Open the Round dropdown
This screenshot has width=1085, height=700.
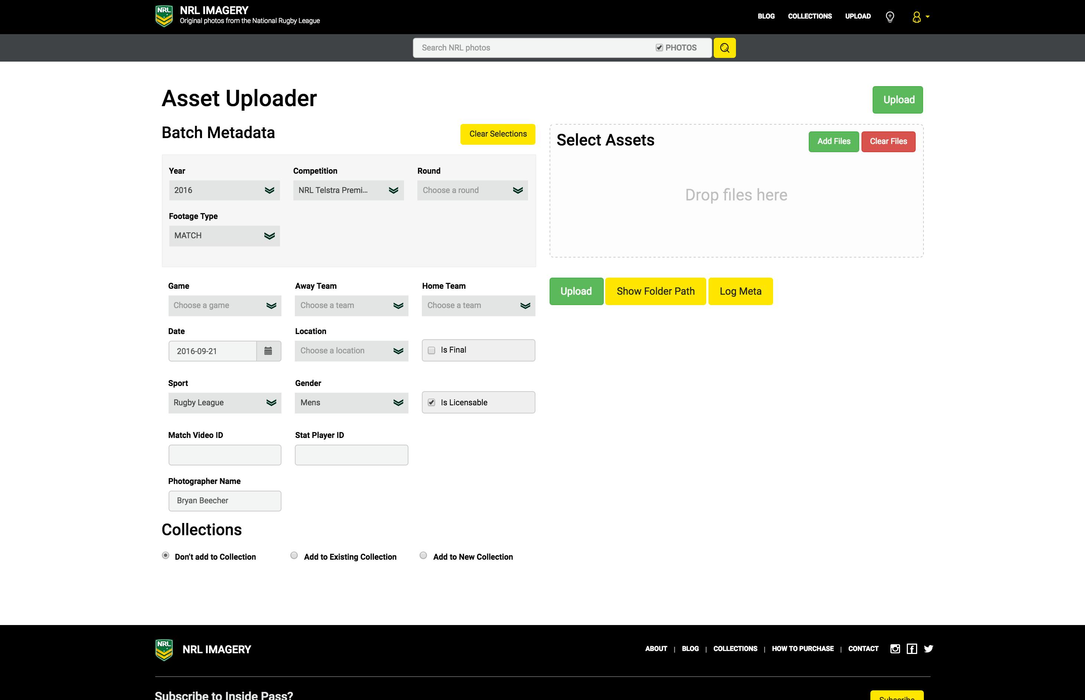[x=472, y=190]
